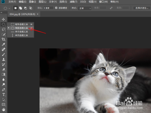
Task: Open the 文件(F) menu
Action: tap(12, 2)
